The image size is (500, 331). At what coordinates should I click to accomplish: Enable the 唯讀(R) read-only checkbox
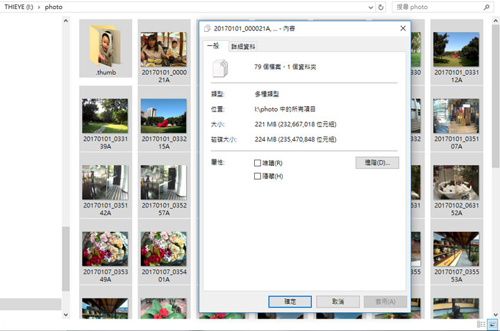[258, 163]
